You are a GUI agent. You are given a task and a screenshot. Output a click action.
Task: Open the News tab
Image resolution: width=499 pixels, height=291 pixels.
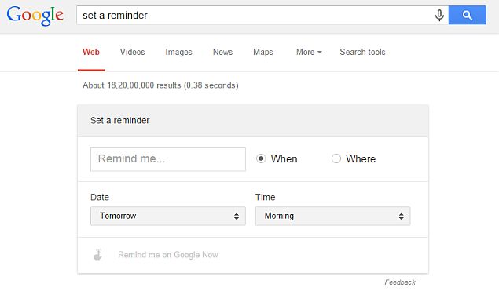222,52
